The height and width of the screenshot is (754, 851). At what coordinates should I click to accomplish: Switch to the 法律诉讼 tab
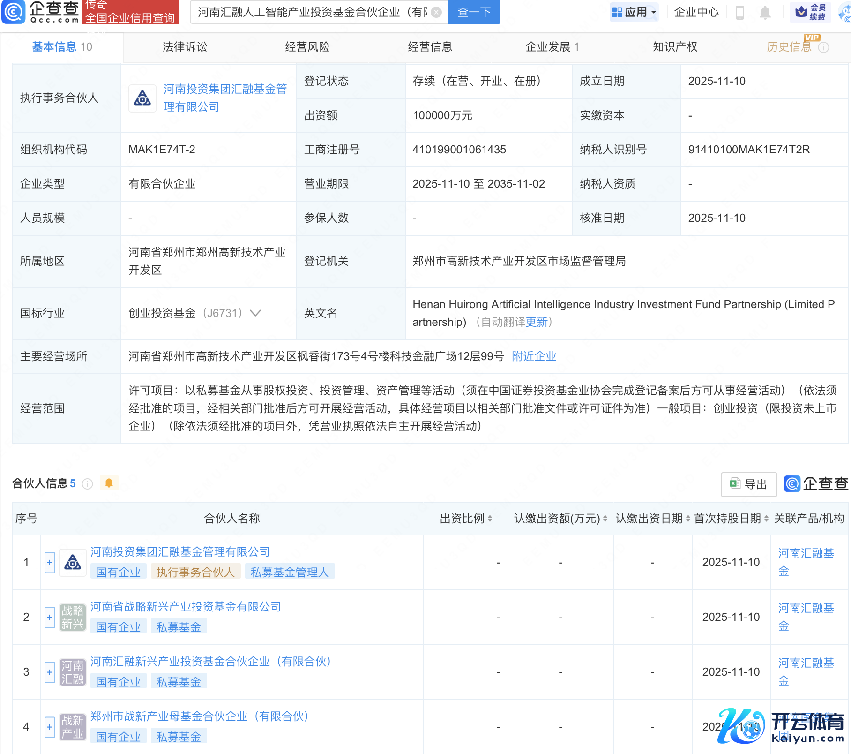185,47
